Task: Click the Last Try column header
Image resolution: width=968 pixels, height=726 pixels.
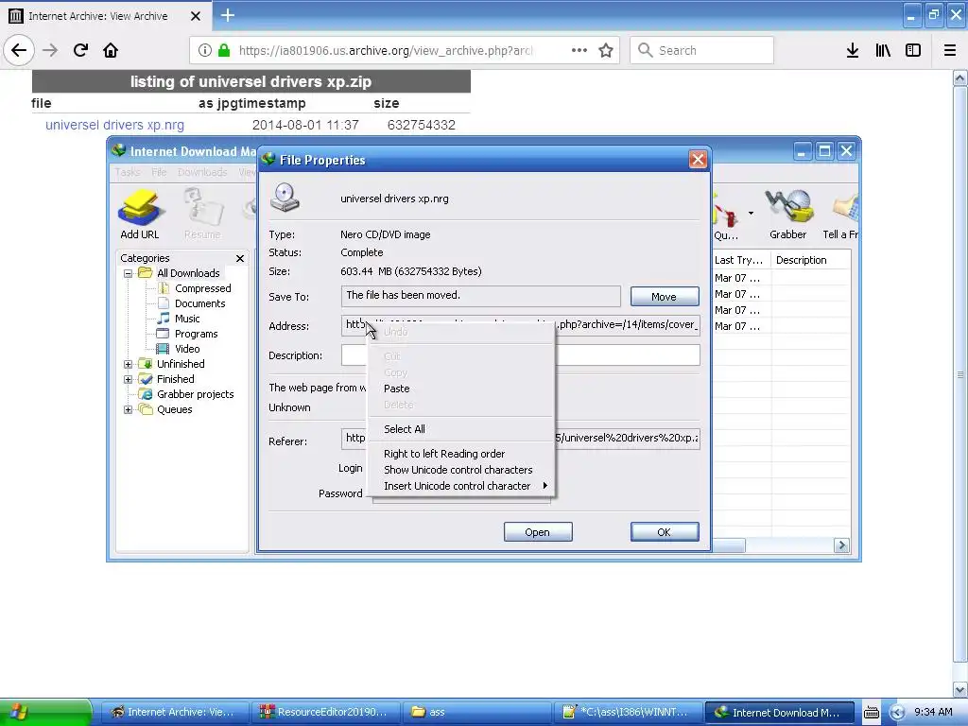Action: tap(739, 260)
